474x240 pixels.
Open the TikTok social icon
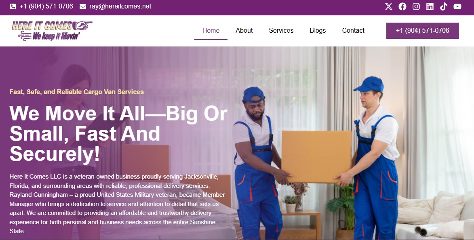point(443,6)
